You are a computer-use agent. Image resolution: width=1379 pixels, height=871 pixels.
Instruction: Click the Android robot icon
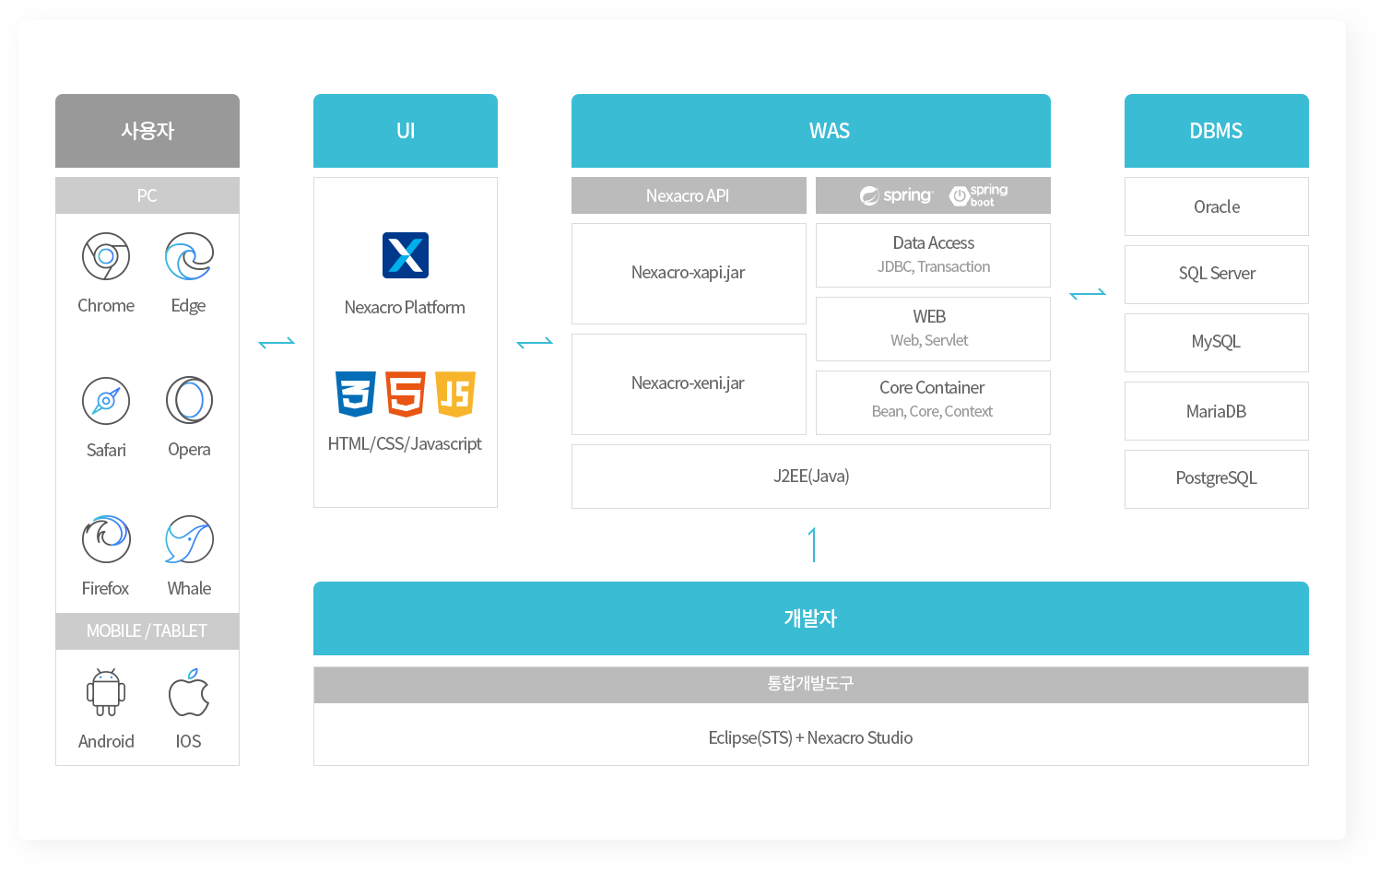[106, 692]
